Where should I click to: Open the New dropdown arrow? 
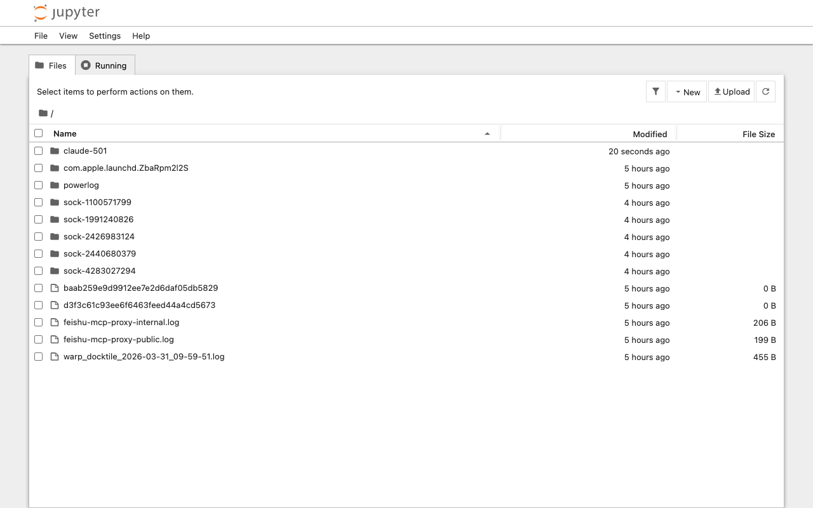click(x=677, y=91)
